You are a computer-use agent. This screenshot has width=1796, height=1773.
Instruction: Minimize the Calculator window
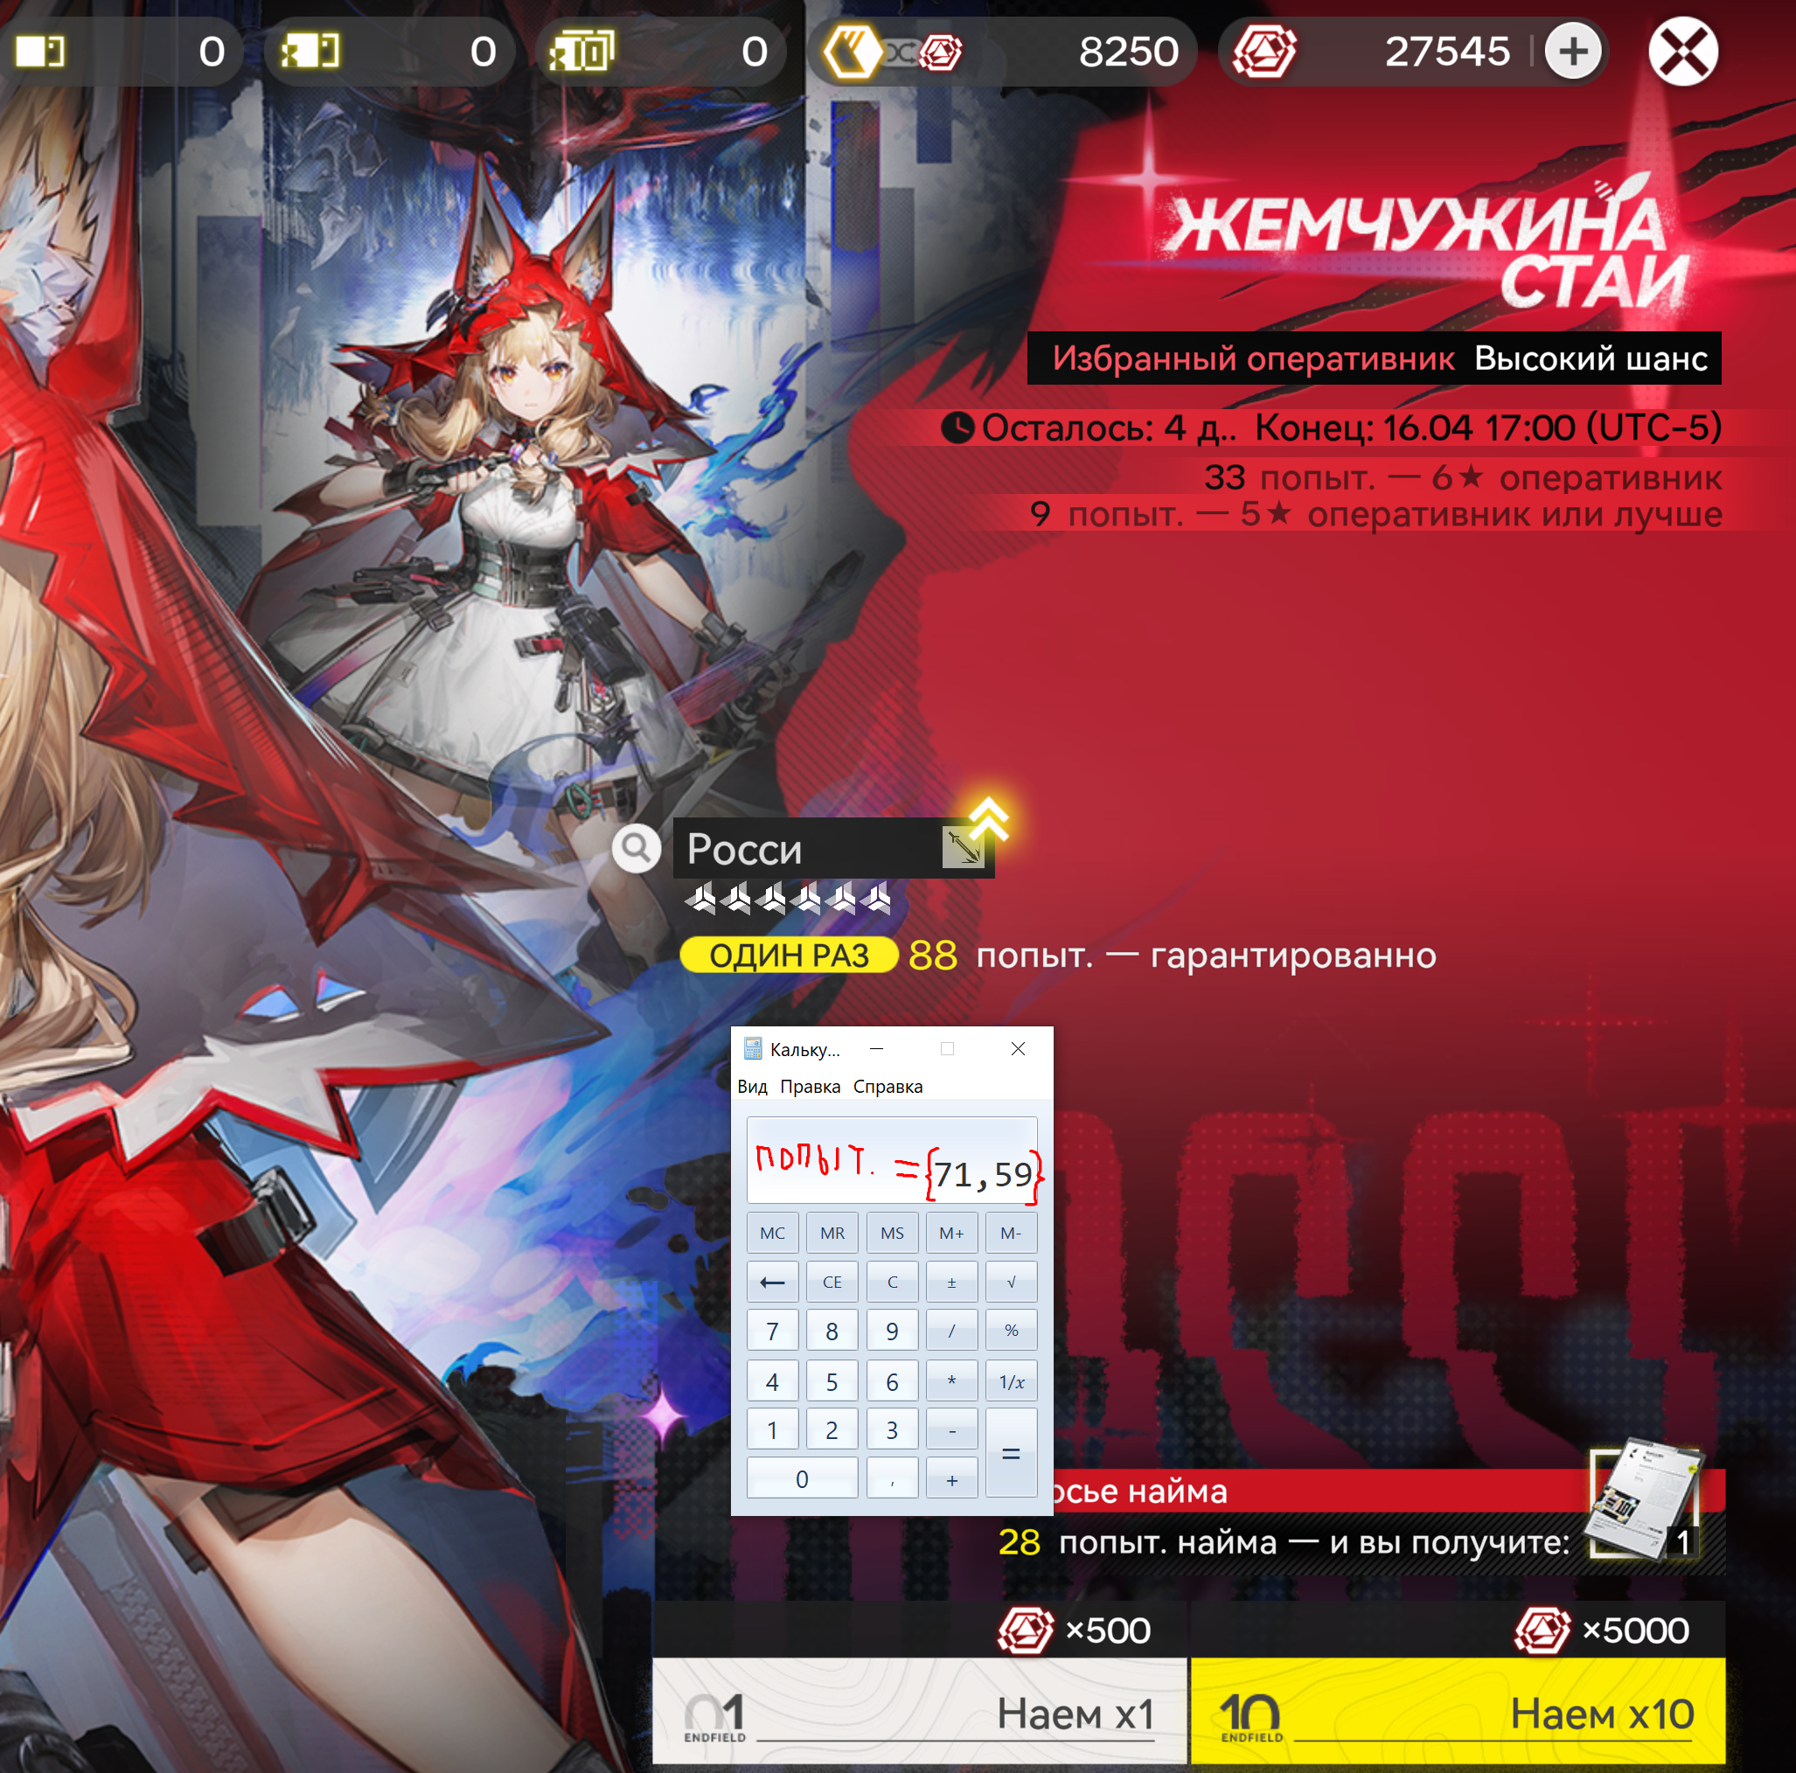coord(877,1049)
